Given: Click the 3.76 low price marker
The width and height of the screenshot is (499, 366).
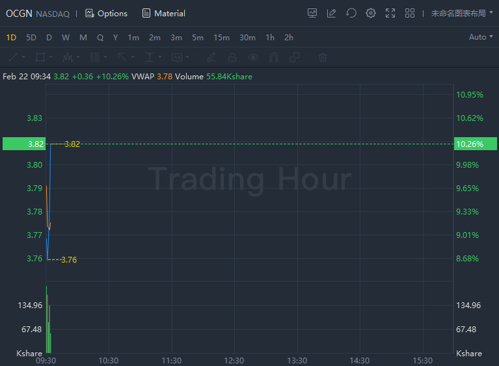Looking at the screenshot, I should point(69,260).
